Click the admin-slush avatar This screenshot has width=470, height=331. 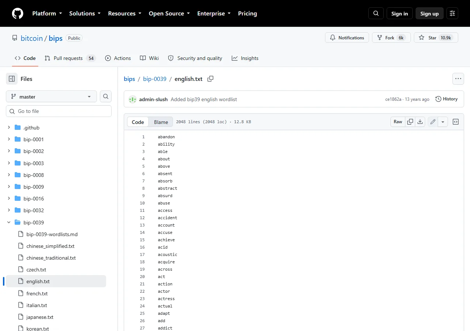point(133,99)
